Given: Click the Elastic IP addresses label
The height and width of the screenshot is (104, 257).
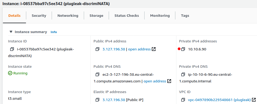Looking at the screenshot, I should coord(110,92).
